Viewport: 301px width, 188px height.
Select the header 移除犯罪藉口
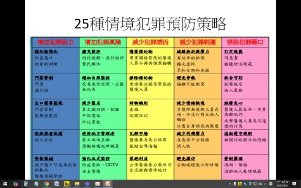[x=245, y=42]
